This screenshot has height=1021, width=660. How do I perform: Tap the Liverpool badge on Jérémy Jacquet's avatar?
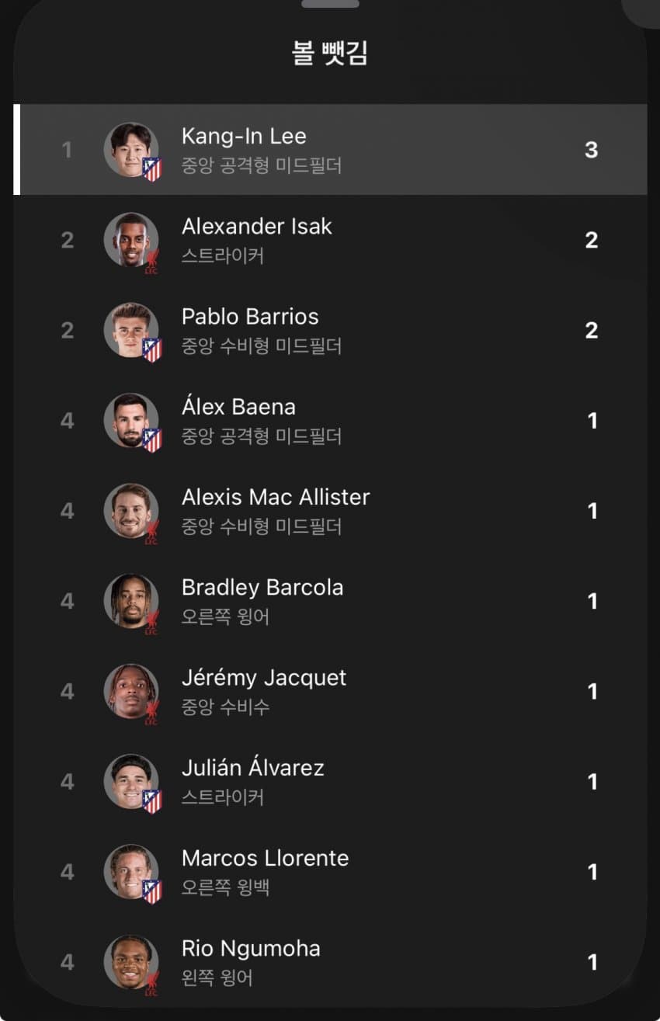pyautogui.click(x=152, y=712)
